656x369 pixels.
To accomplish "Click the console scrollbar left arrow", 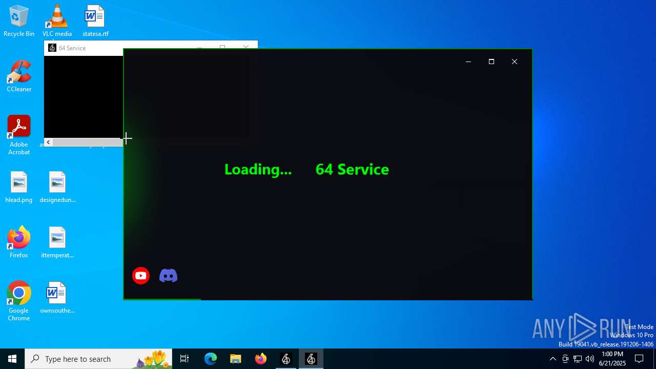I will [x=48, y=142].
